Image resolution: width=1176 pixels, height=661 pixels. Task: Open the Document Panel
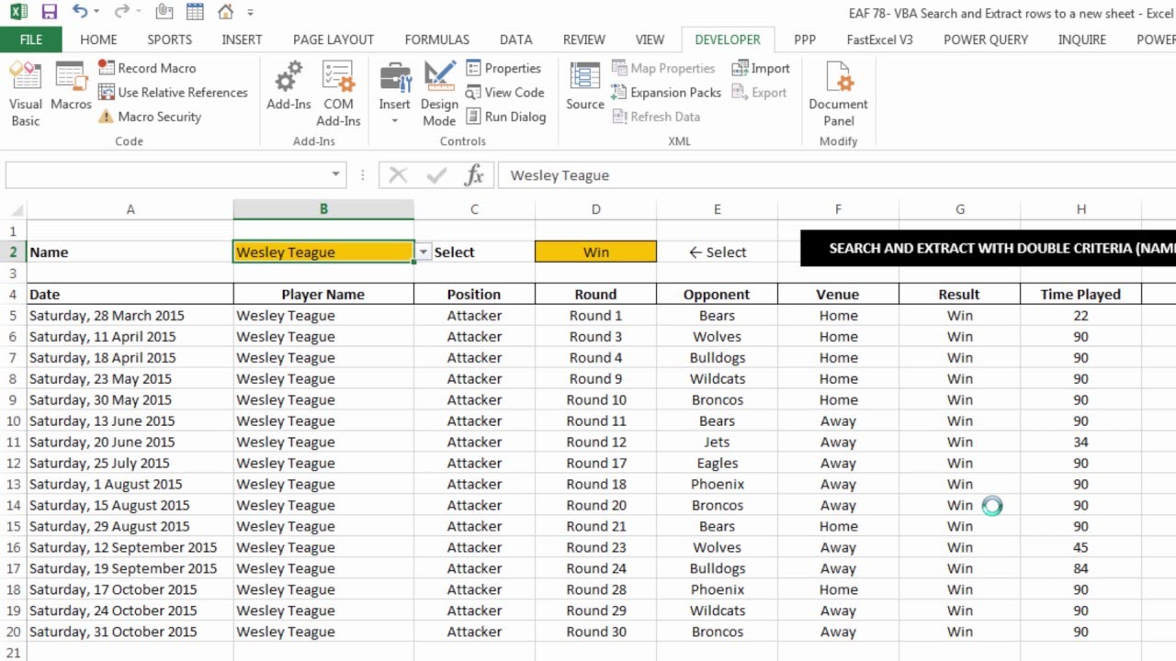838,94
